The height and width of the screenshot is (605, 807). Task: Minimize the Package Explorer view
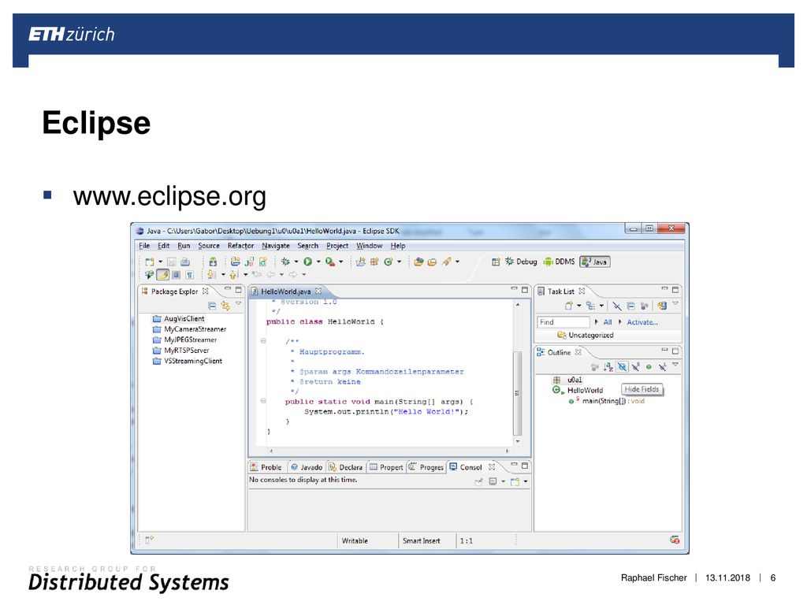click(x=228, y=289)
